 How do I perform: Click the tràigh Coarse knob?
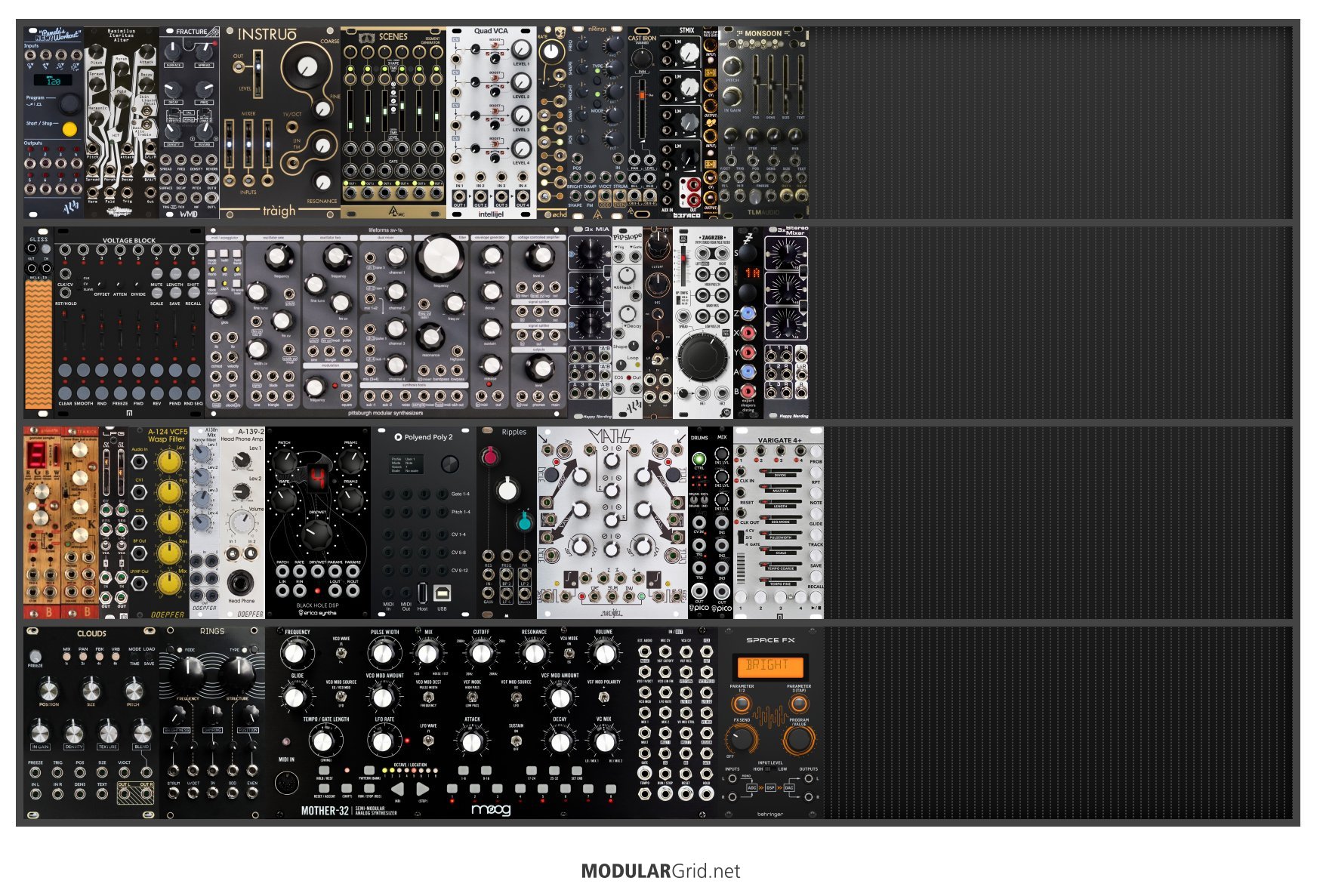[x=306, y=68]
